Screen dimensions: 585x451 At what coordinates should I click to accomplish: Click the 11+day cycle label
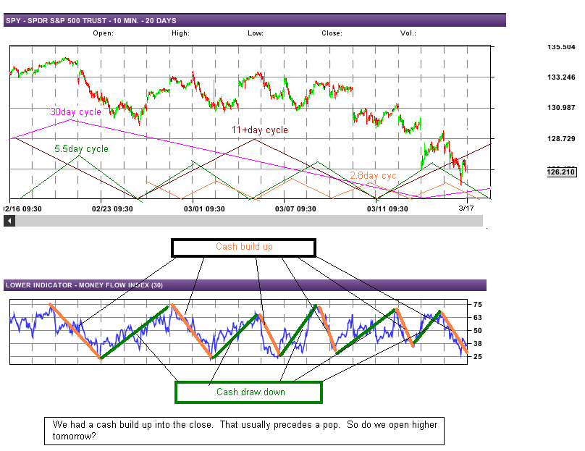pyautogui.click(x=260, y=130)
